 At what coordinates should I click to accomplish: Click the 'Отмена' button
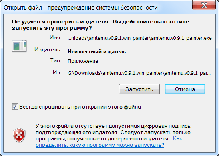pos(185,89)
